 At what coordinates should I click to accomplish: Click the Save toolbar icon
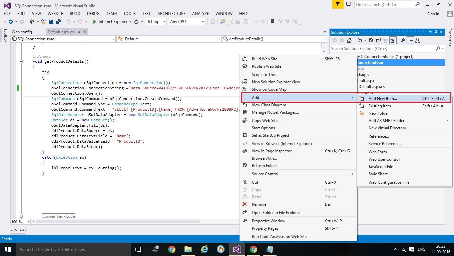pyautogui.click(x=51, y=22)
